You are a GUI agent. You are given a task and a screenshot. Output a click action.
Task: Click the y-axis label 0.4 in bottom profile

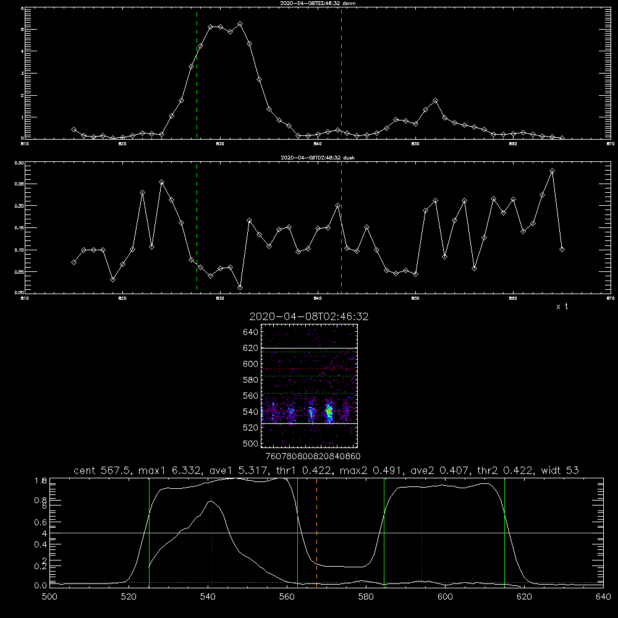(x=41, y=544)
